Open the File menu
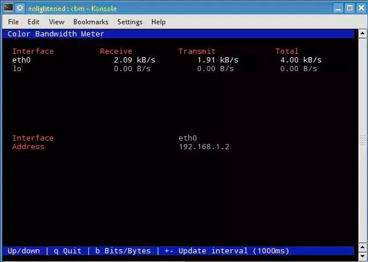The width and height of the screenshot is (368, 262). pyautogui.click(x=13, y=22)
